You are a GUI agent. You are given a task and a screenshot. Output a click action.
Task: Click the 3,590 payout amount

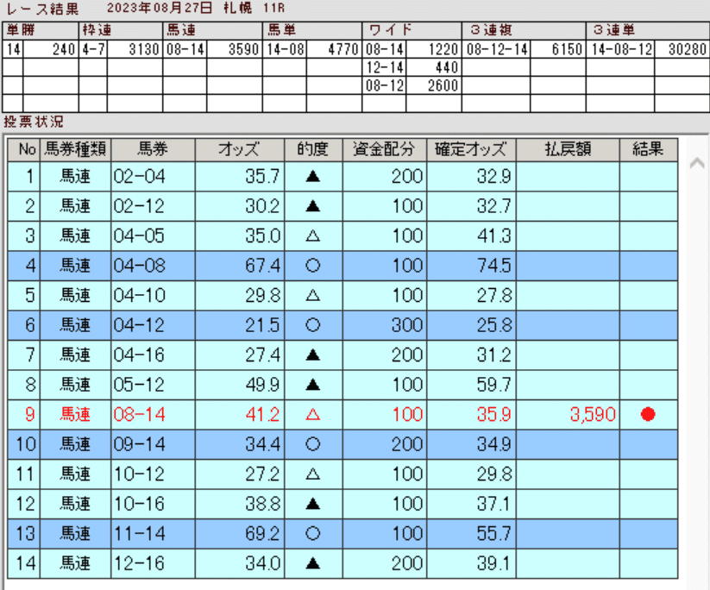tap(593, 415)
